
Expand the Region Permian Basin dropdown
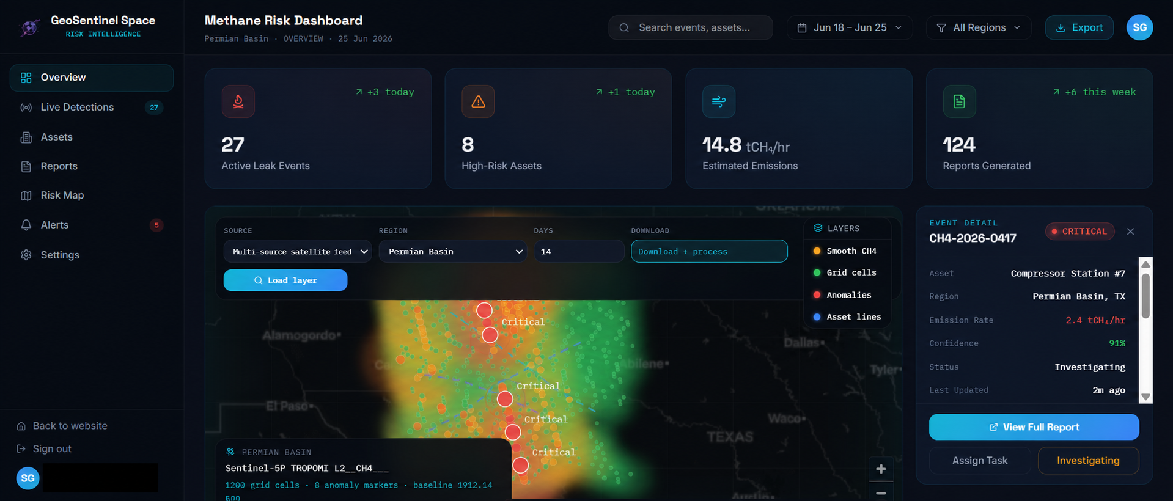(x=453, y=251)
